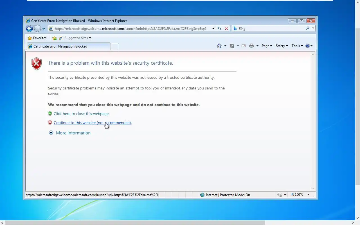The height and width of the screenshot is (225, 360).
Task: Open the search provider dropdown arrow
Action: (x=313, y=28)
